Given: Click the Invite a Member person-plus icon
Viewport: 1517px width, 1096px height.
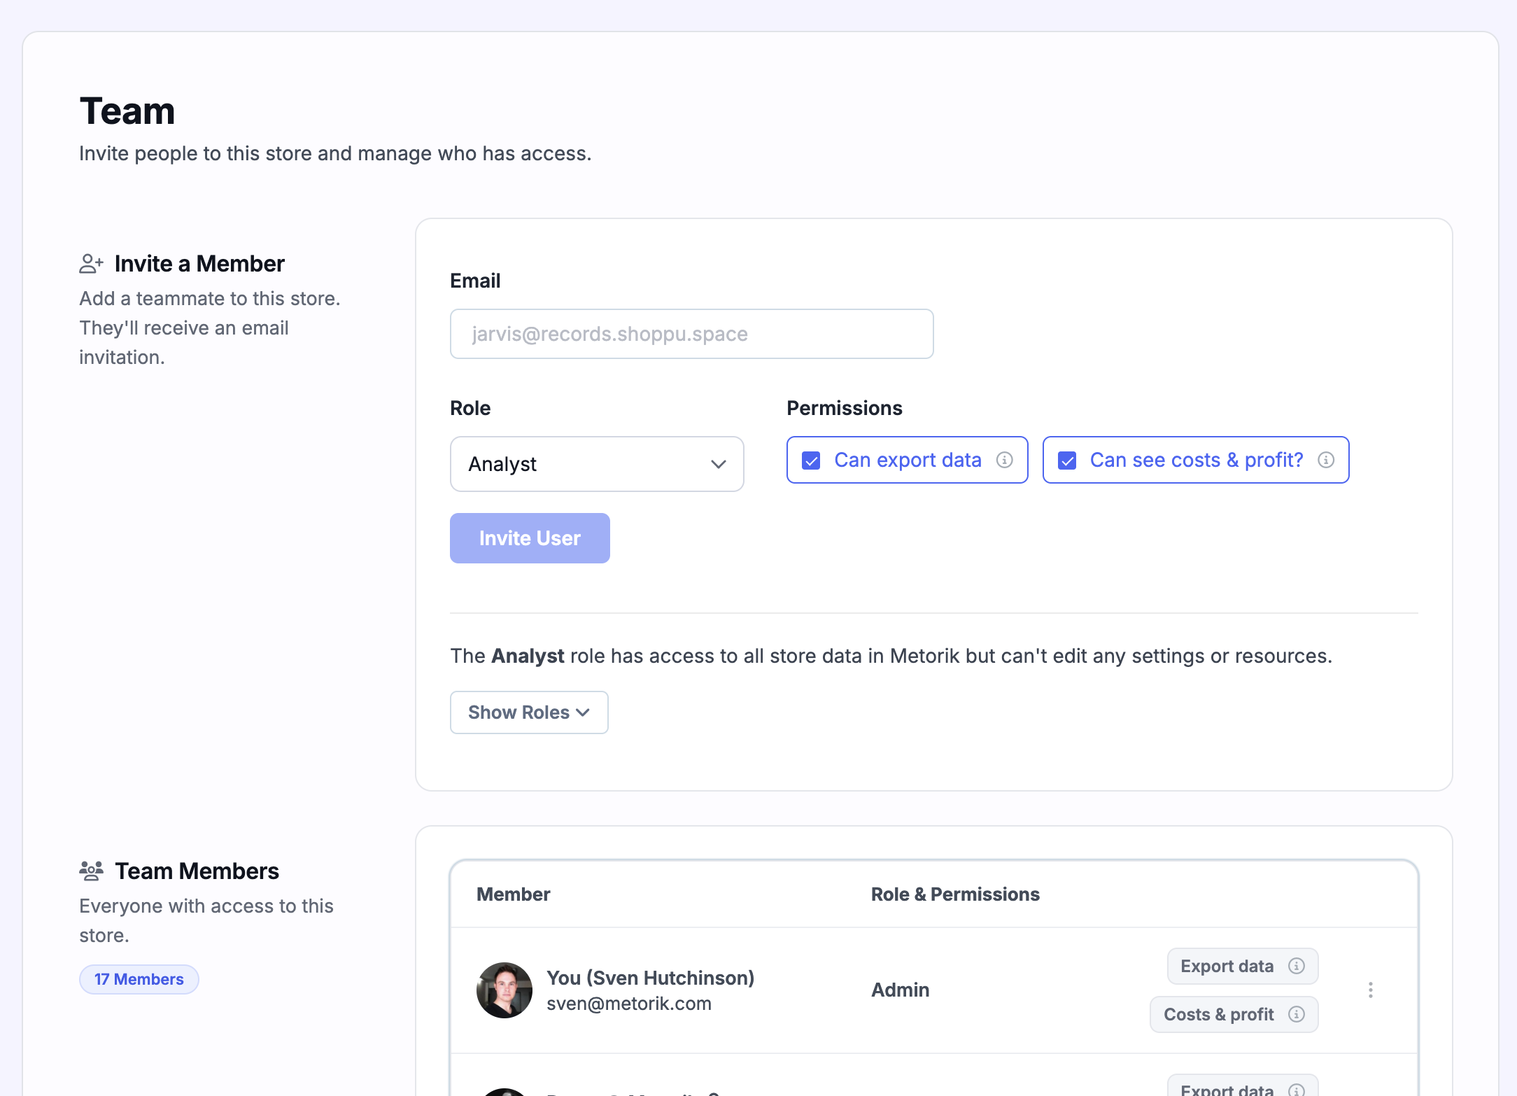Looking at the screenshot, I should [91, 264].
